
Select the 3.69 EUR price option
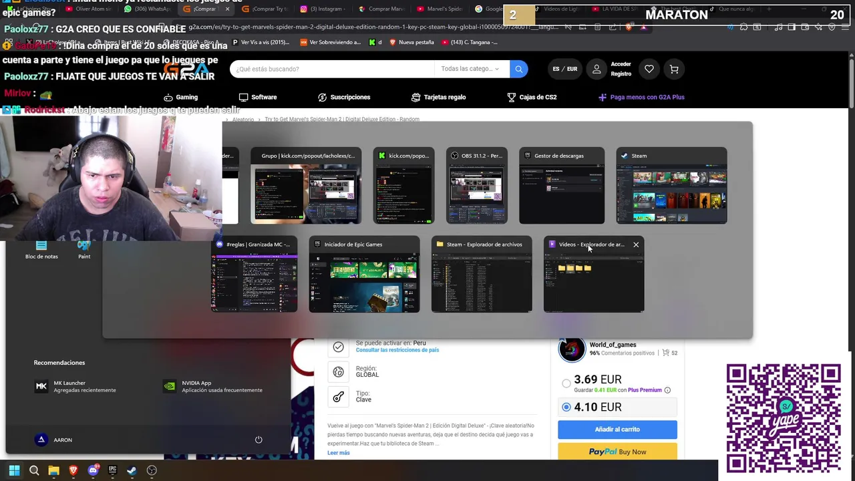pyautogui.click(x=566, y=383)
